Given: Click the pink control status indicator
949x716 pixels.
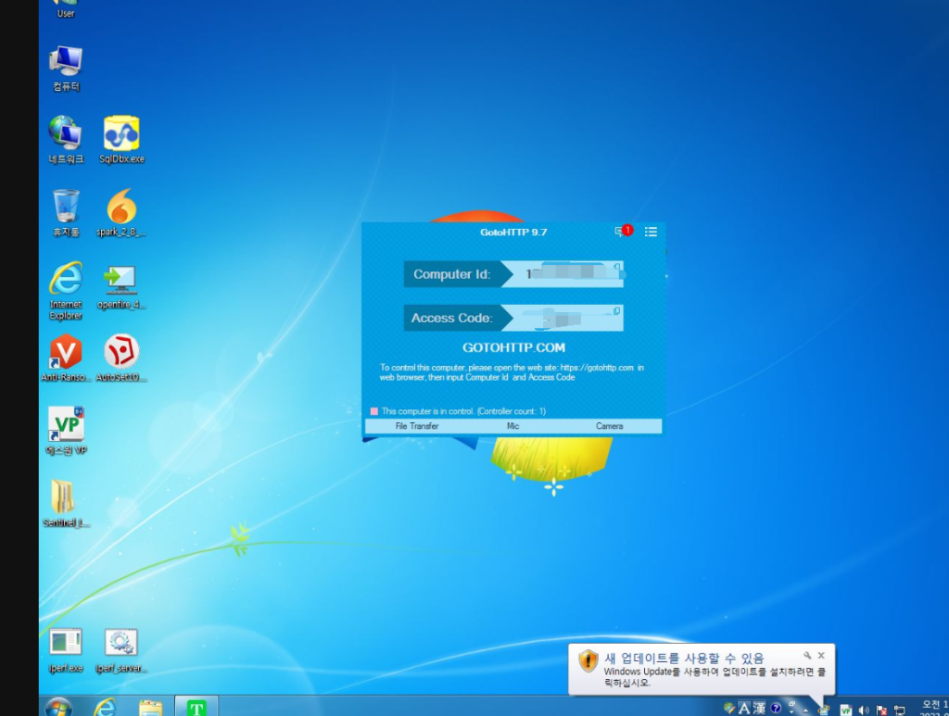Looking at the screenshot, I should pyautogui.click(x=374, y=411).
